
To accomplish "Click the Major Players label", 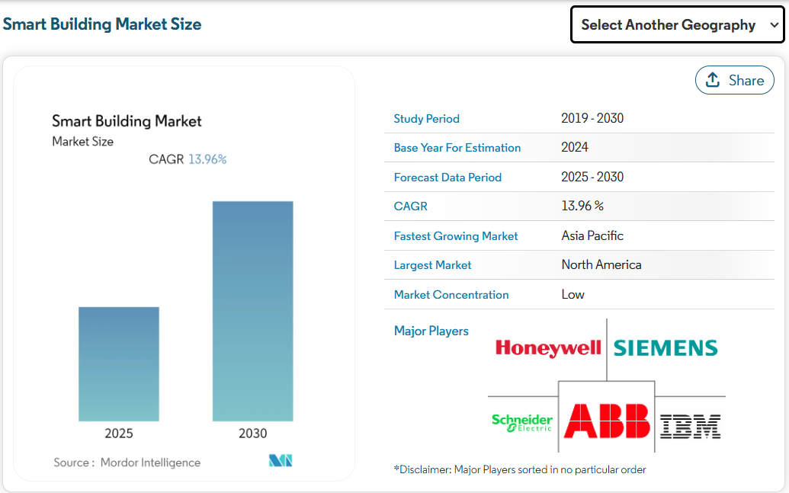I will click(431, 331).
